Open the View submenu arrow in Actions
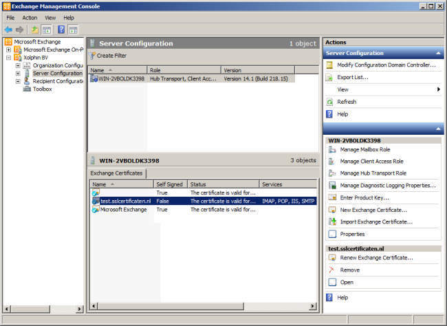 point(439,89)
